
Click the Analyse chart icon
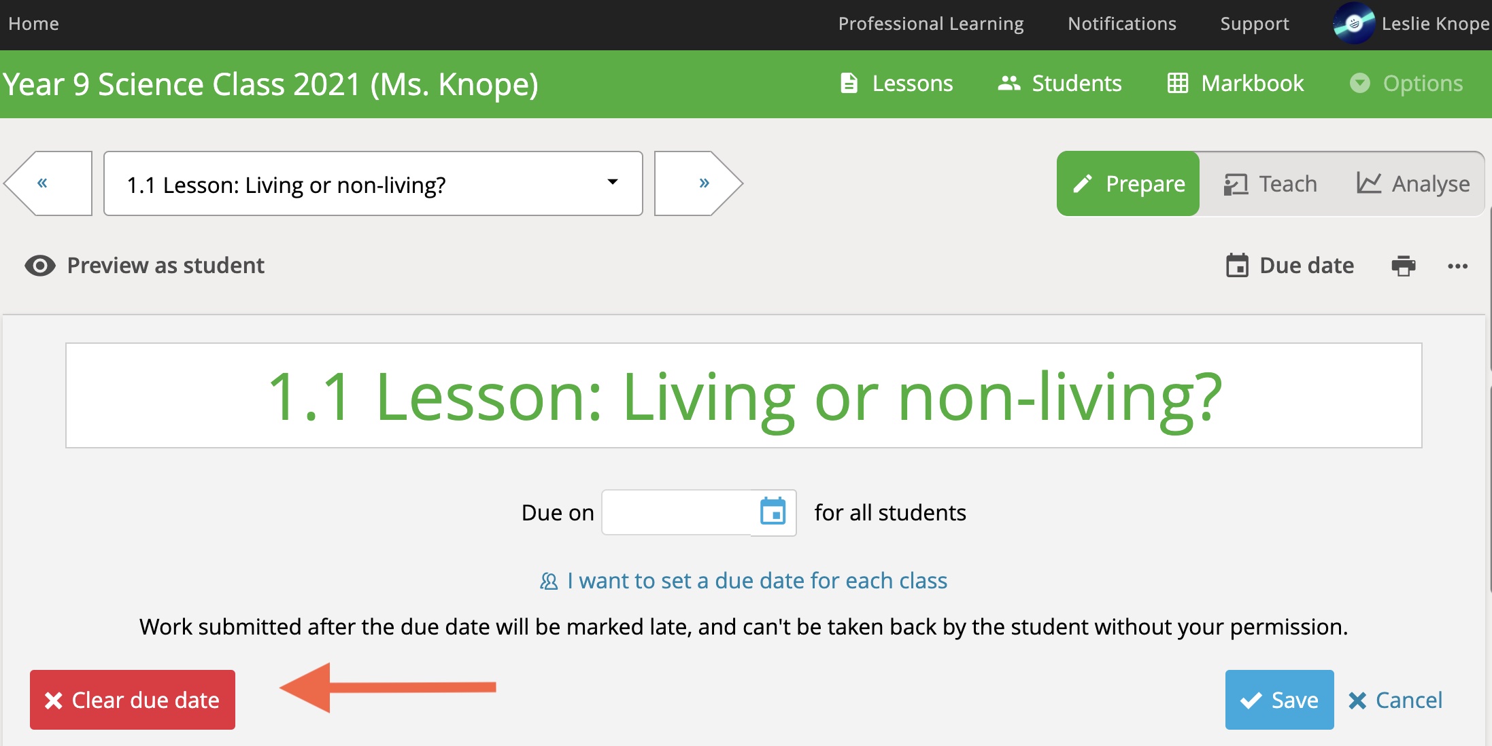point(1369,183)
